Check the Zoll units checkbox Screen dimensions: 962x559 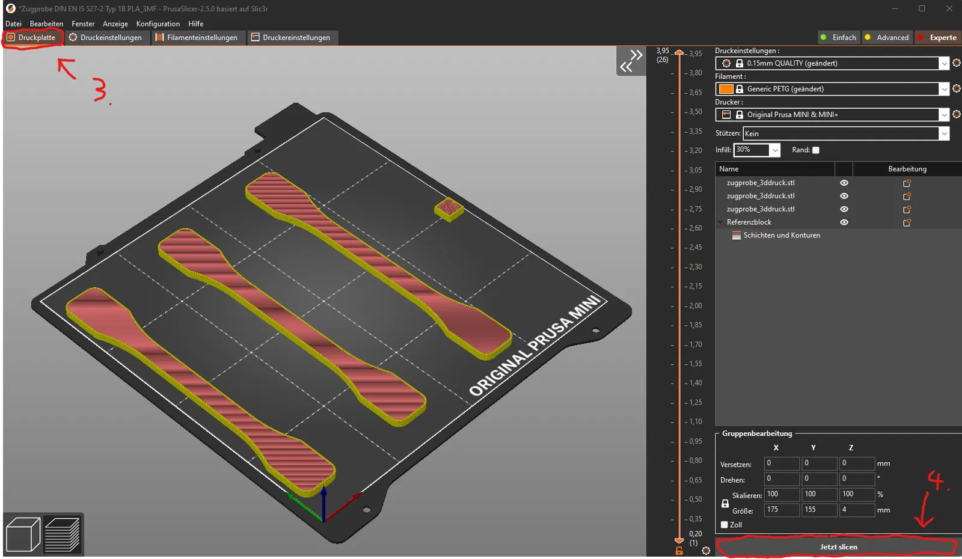coord(725,525)
